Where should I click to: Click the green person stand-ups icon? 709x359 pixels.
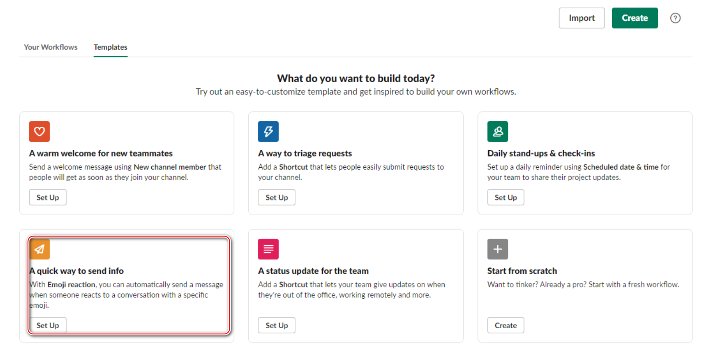pyautogui.click(x=498, y=131)
